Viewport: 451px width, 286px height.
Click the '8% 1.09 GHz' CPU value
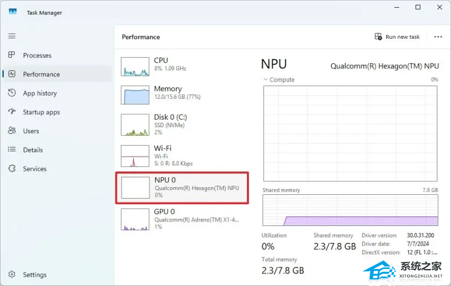point(170,68)
